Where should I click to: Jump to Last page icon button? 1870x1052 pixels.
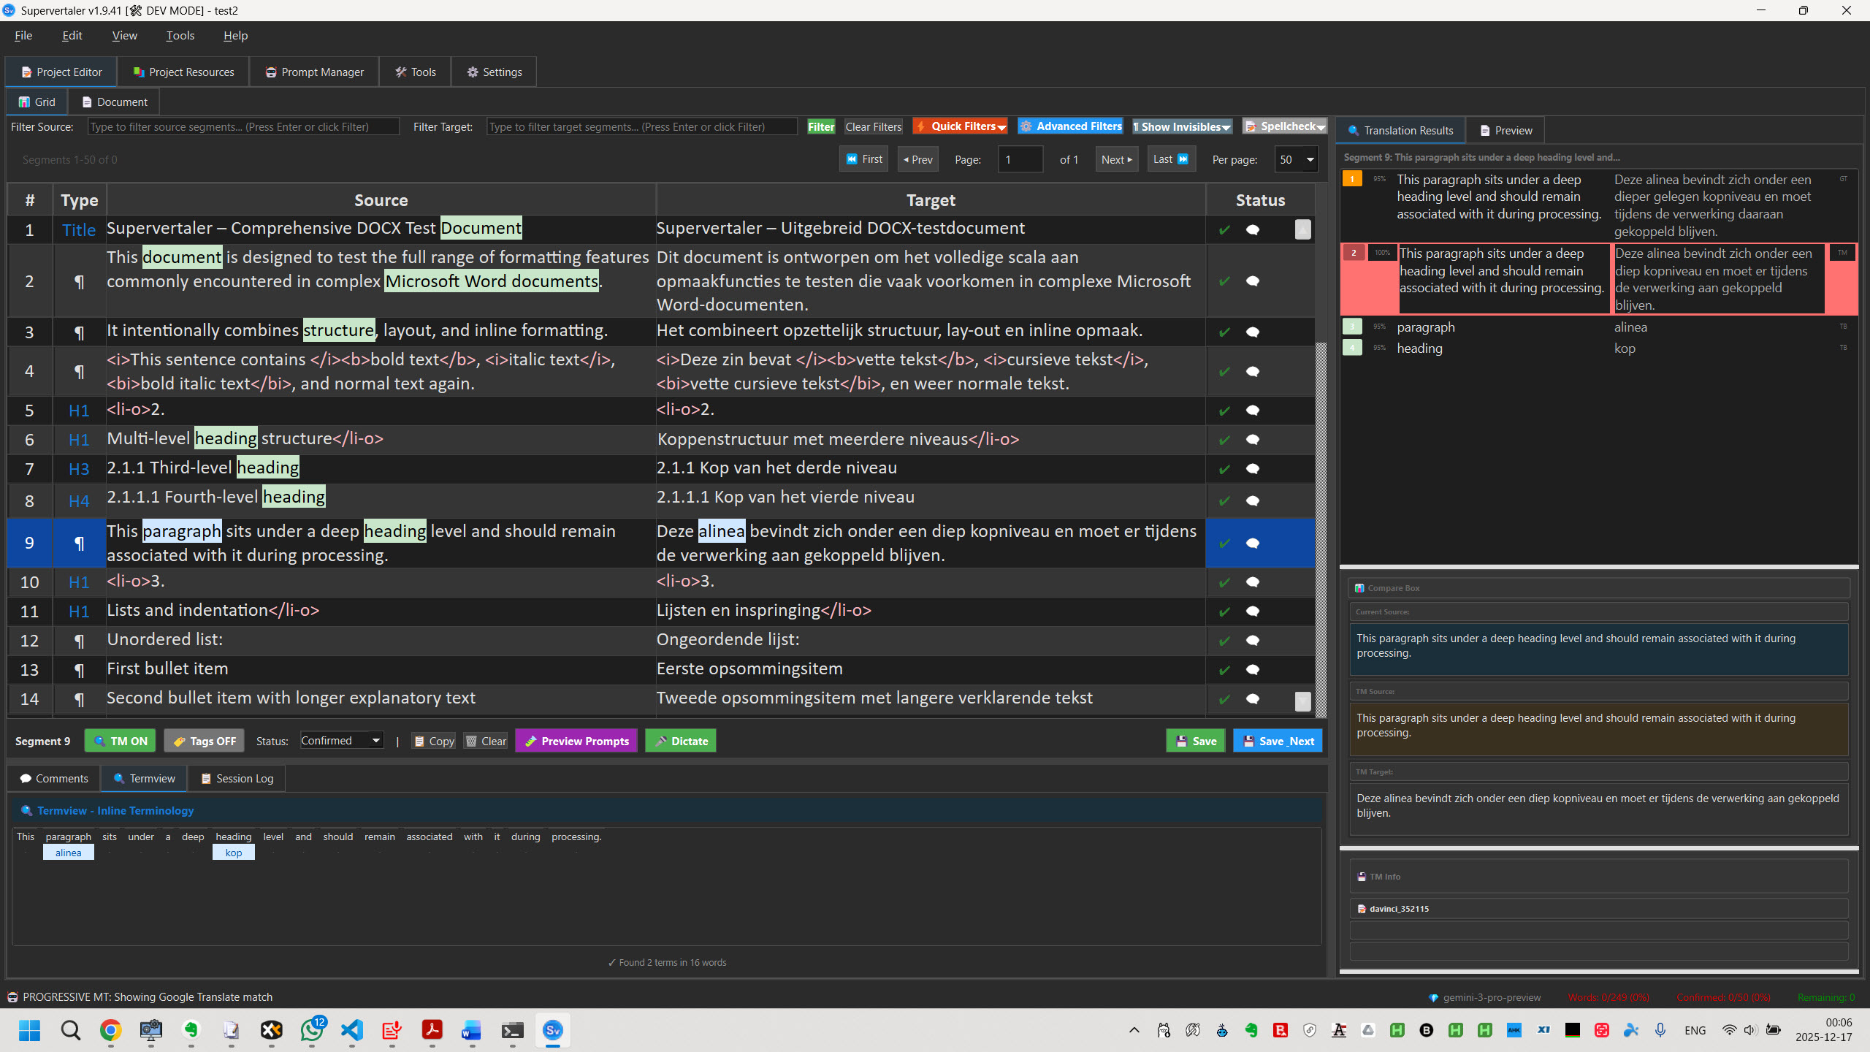(x=1171, y=159)
